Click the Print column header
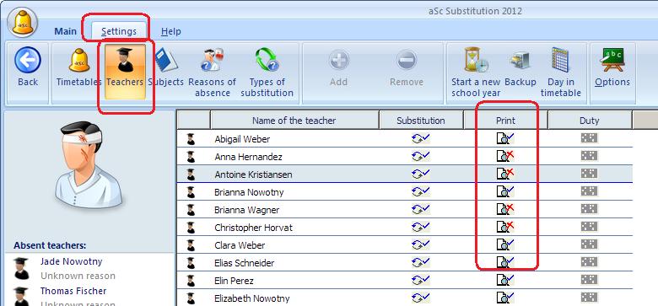 pos(505,121)
